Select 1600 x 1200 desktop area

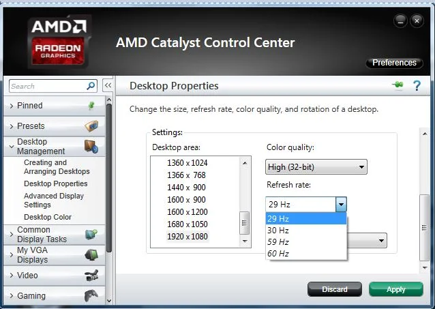pos(187,212)
